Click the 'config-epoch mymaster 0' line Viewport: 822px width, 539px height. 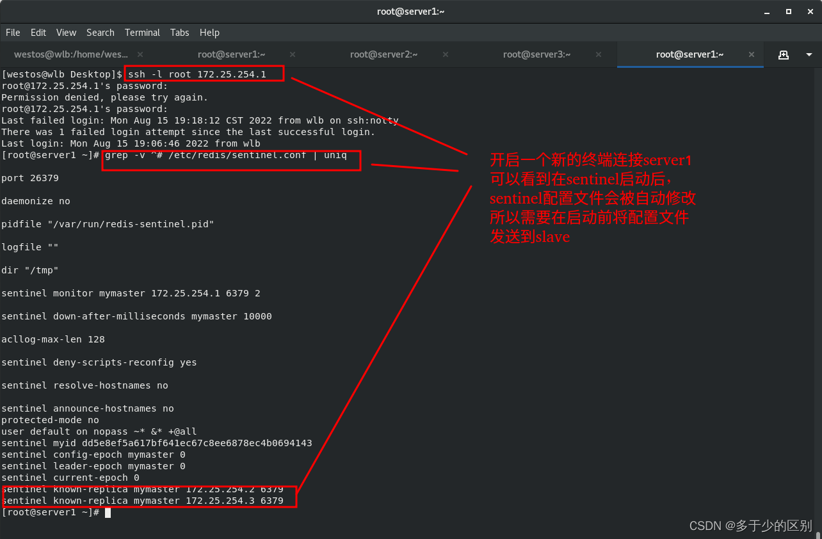coord(93,455)
